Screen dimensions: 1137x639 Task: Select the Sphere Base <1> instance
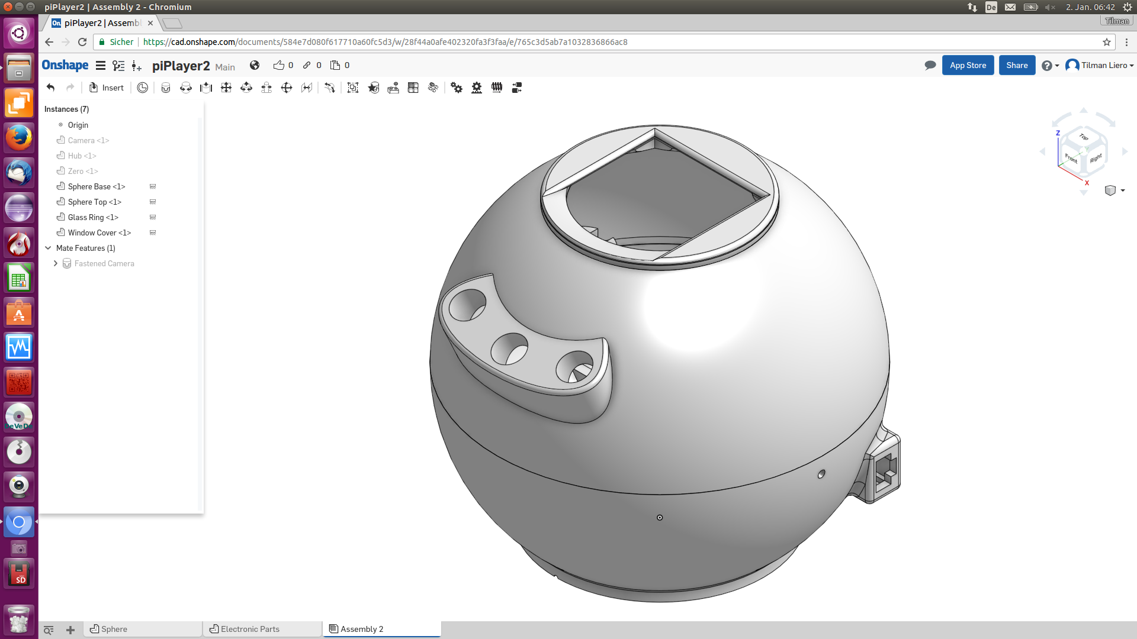point(97,186)
